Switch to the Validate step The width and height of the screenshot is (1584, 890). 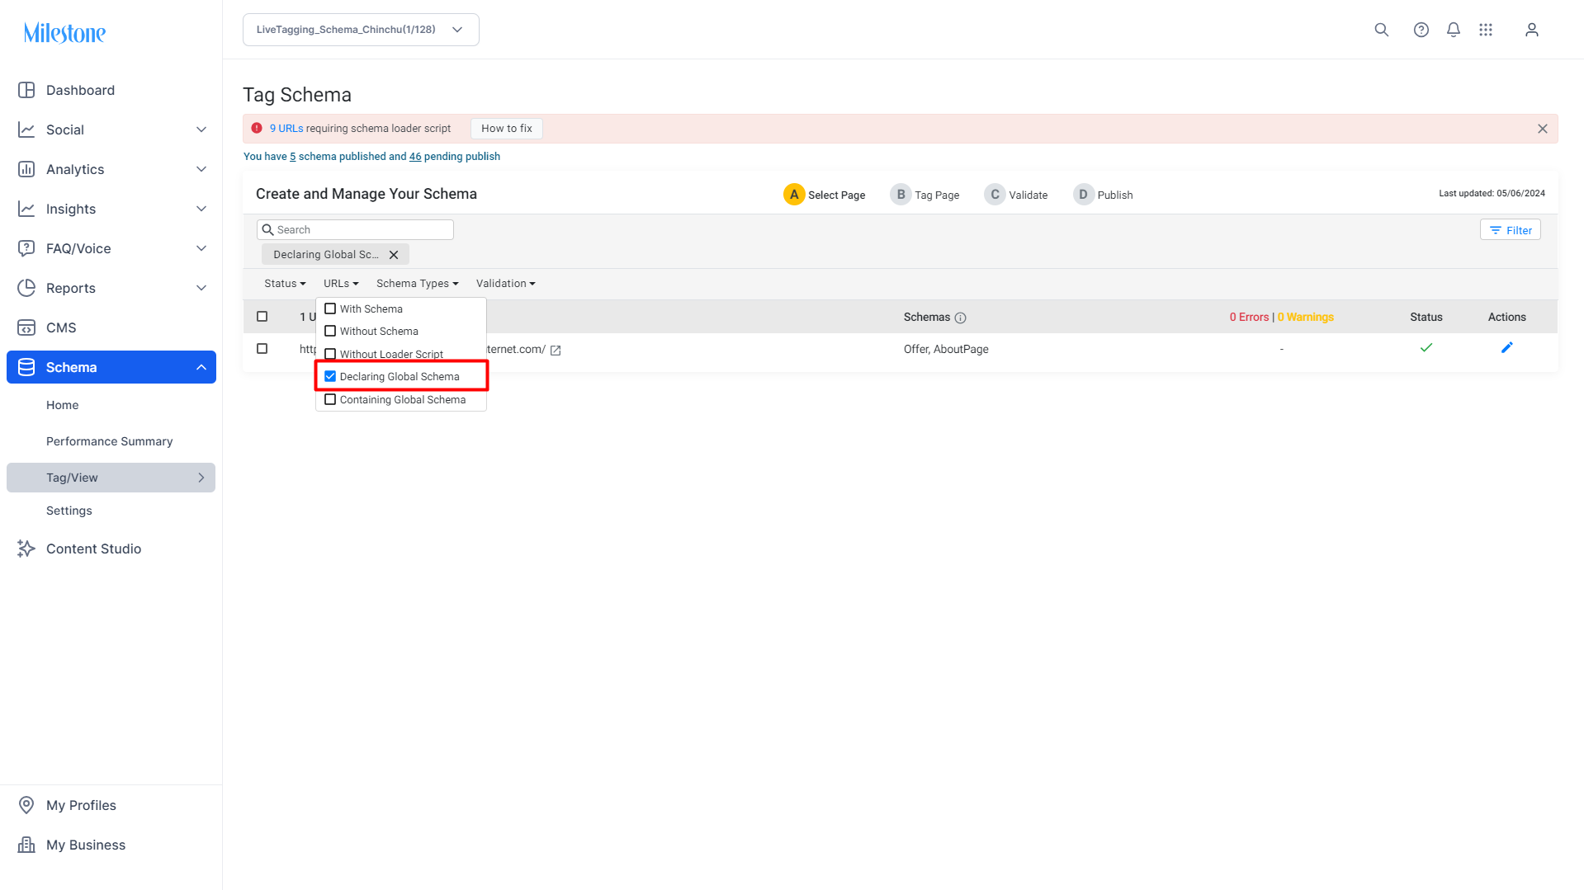tap(1016, 195)
